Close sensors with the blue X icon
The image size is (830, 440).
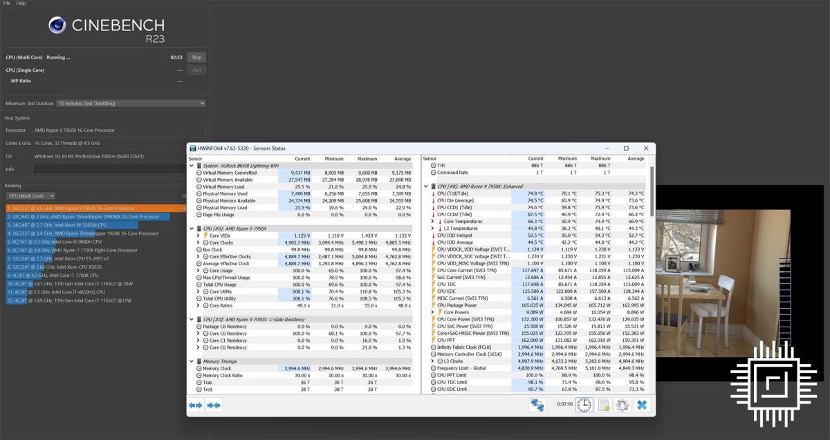[x=641, y=405]
